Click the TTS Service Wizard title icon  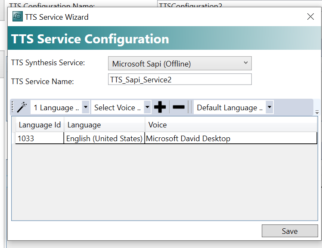tap(18, 17)
